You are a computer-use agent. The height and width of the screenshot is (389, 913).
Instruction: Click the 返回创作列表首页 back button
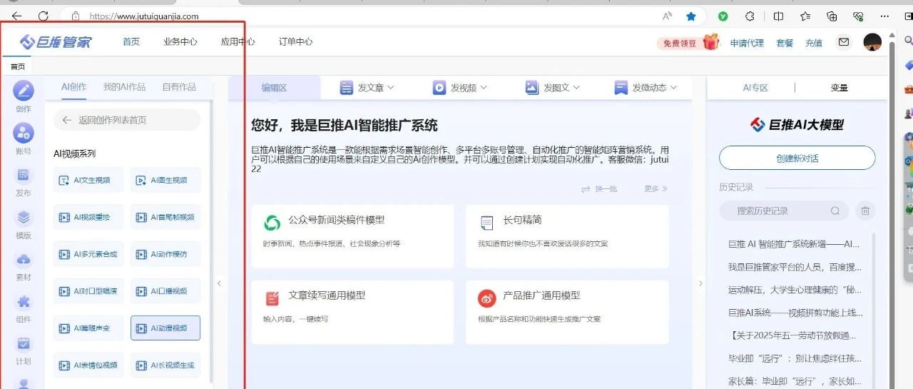(127, 120)
